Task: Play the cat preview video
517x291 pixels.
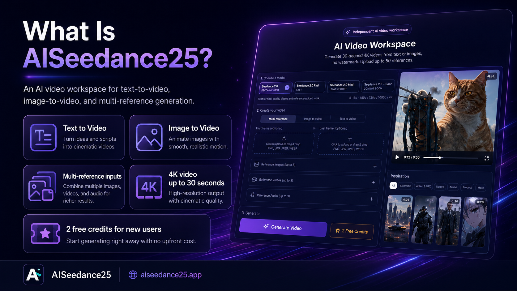Action: [397, 157]
